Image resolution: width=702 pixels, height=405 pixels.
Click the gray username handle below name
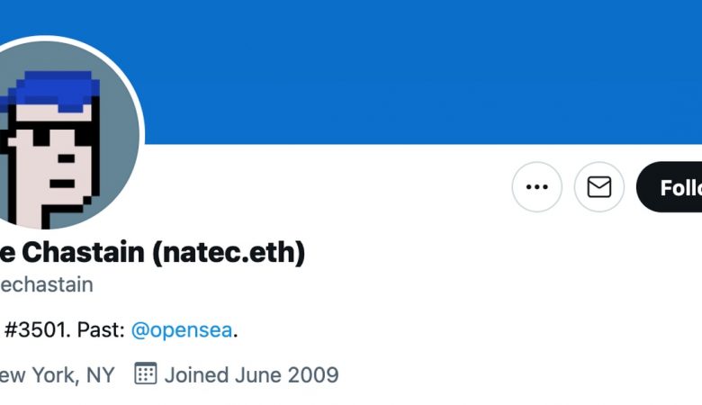point(47,284)
